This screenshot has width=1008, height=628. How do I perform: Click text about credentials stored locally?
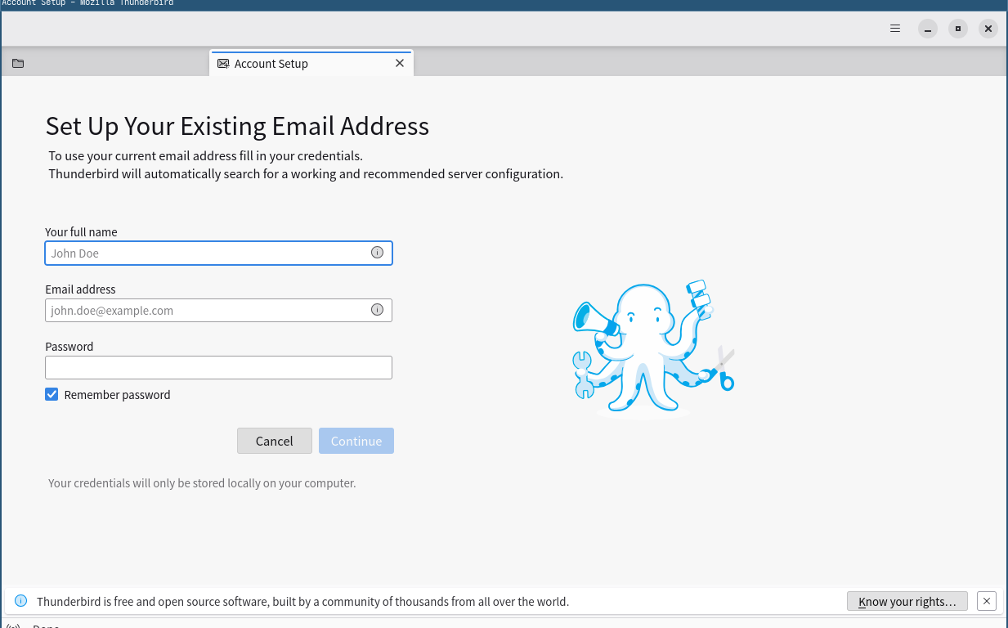point(202,482)
